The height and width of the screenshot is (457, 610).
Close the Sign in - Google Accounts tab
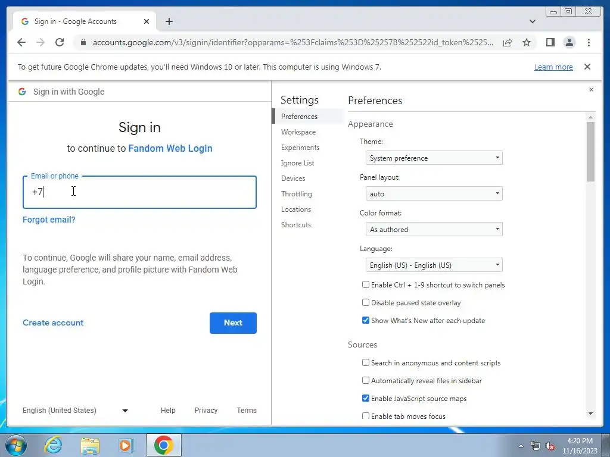click(147, 21)
